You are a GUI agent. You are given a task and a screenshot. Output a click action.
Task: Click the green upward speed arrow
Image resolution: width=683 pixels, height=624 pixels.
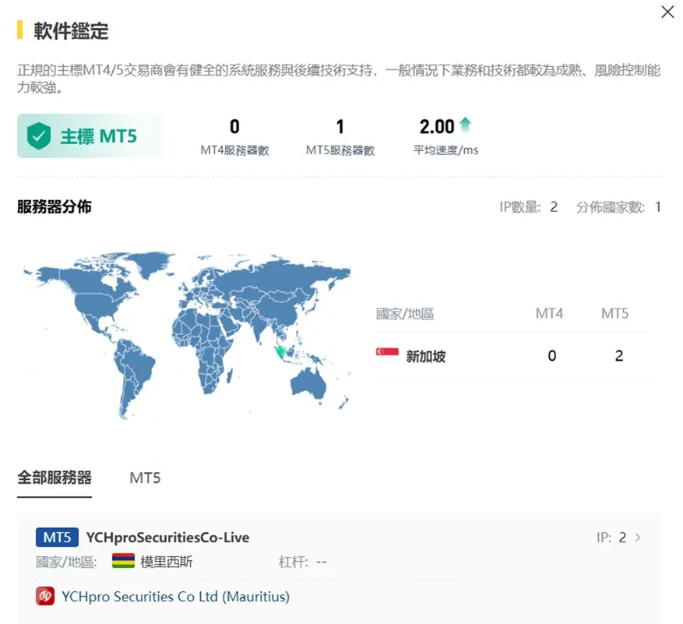coord(465,125)
